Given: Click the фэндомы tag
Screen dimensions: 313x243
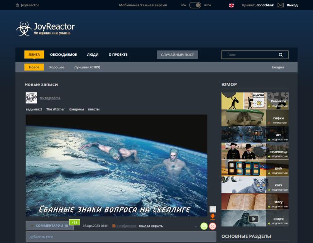Looking at the screenshot, I should (76, 109).
